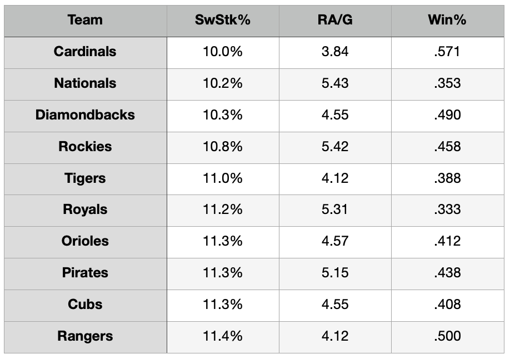
Task: Click the Diamondbacks team cell
Action: [85, 115]
